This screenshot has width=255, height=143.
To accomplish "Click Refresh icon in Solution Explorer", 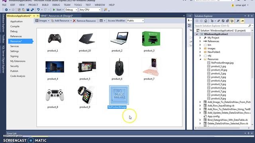I will [223, 21].
